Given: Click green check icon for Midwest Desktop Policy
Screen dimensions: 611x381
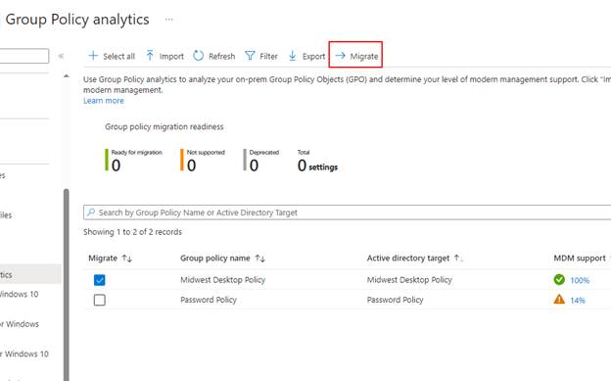Looking at the screenshot, I should pos(559,279).
